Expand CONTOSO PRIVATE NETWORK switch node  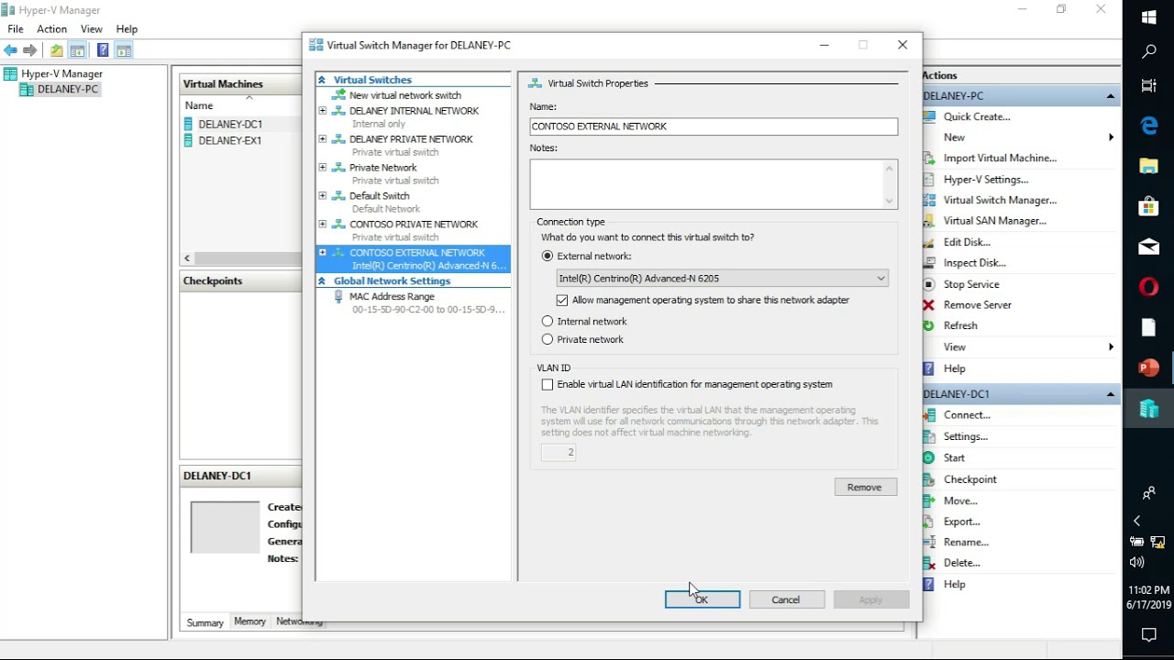point(322,225)
